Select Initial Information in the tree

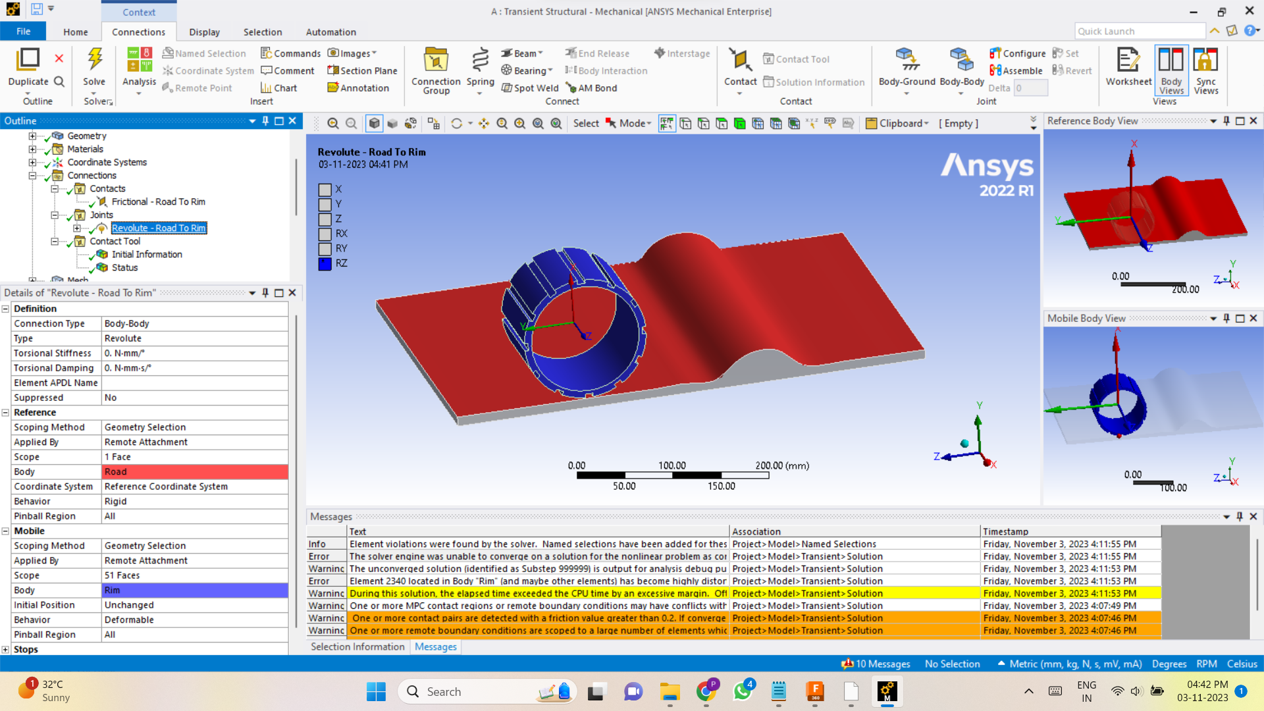point(147,255)
